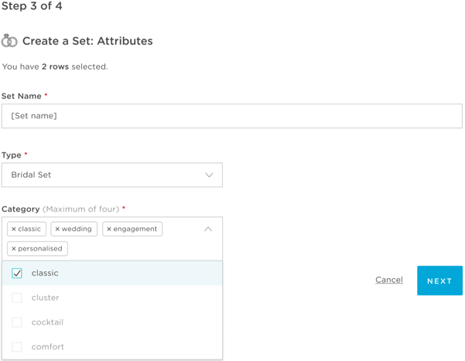Click the 'Type' field label

click(12, 155)
